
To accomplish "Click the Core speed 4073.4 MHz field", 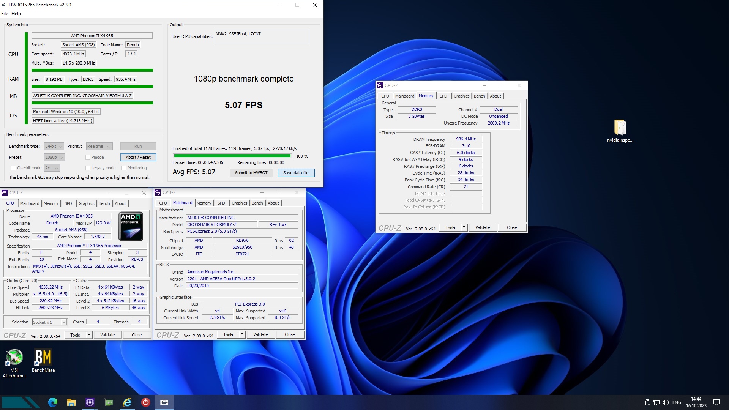I will (x=73, y=54).
